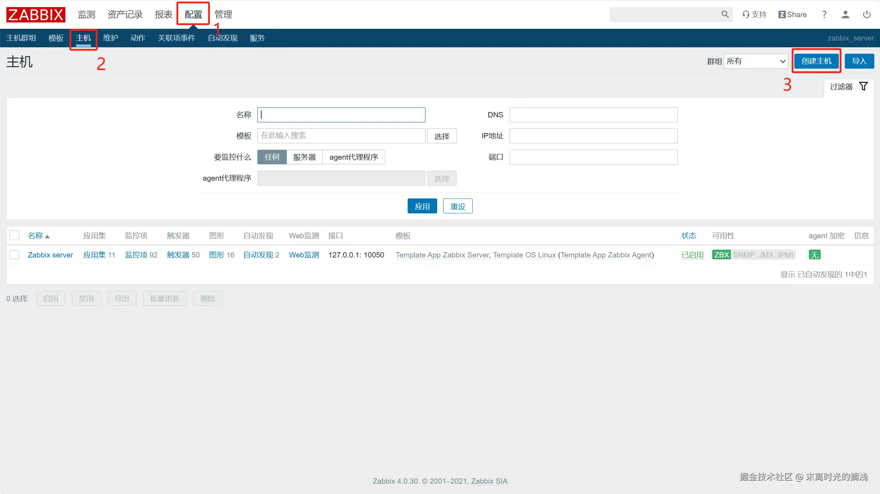This screenshot has width=880, height=494.
Task: Tick the Zabbix server row checkbox
Action: click(15, 255)
